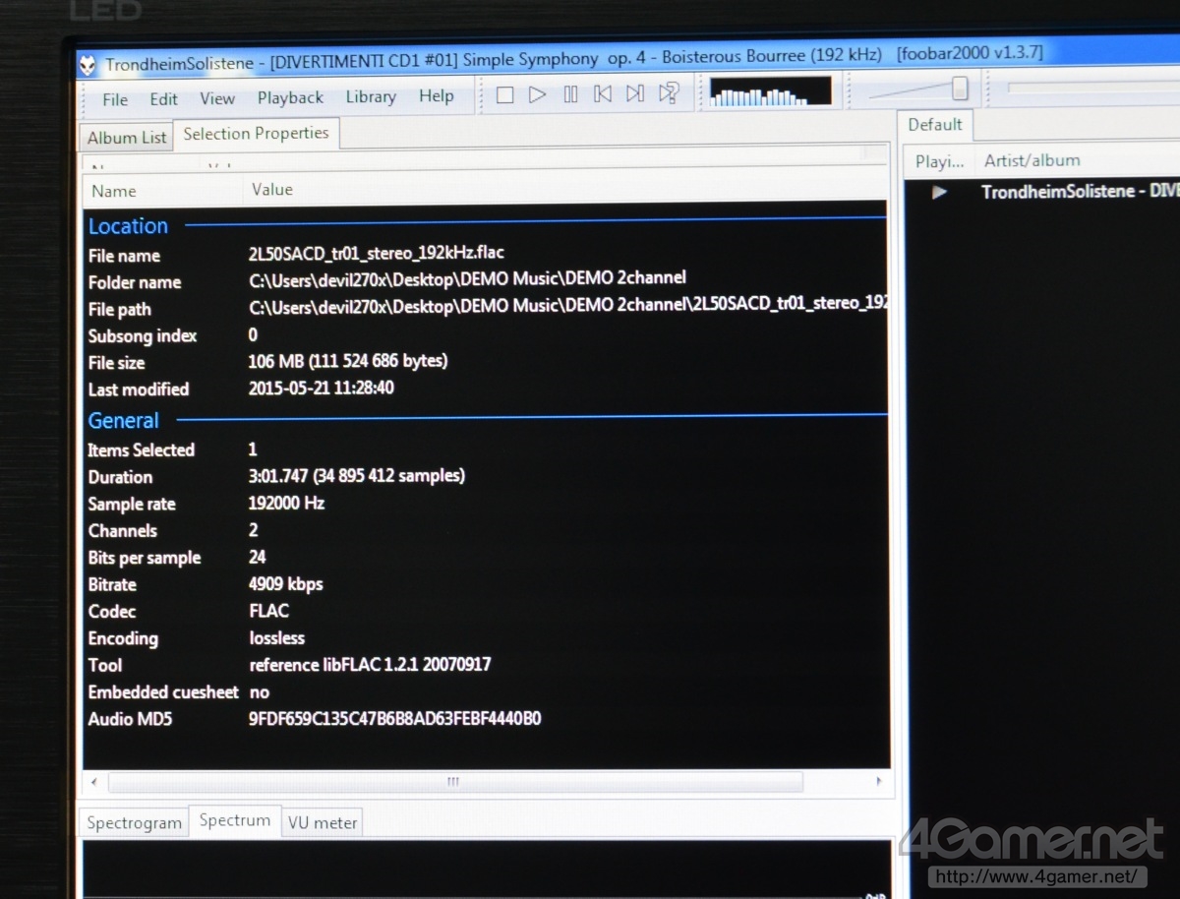Screen dimensions: 1180x899
Task: Select the Selection Properties tab
Action: [x=256, y=134]
